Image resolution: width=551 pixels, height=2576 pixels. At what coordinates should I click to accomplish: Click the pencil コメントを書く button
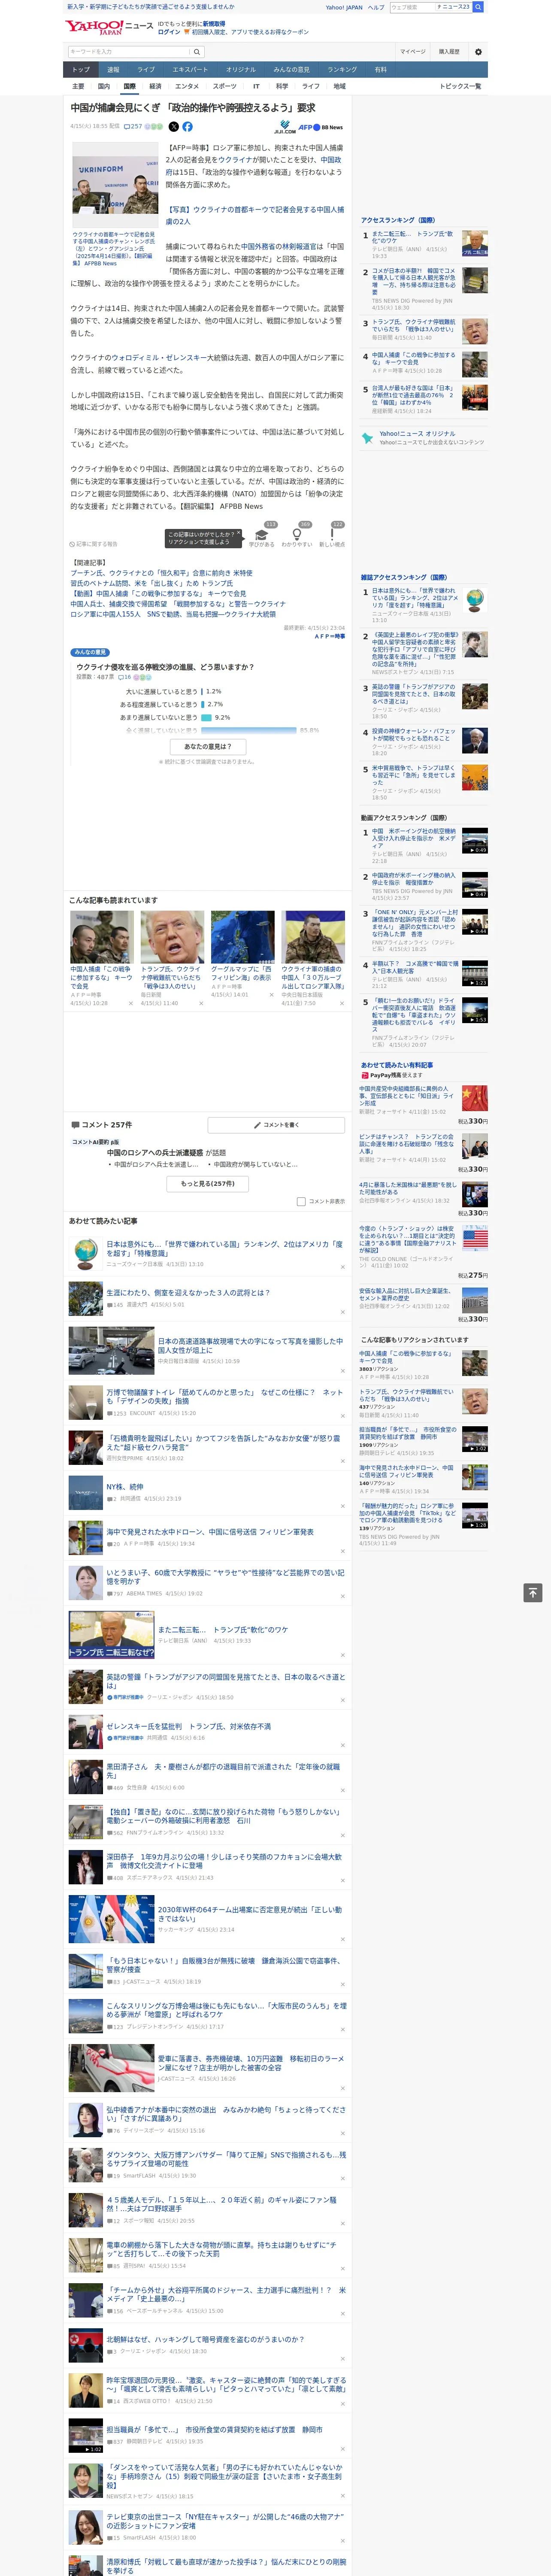[277, 1125]
